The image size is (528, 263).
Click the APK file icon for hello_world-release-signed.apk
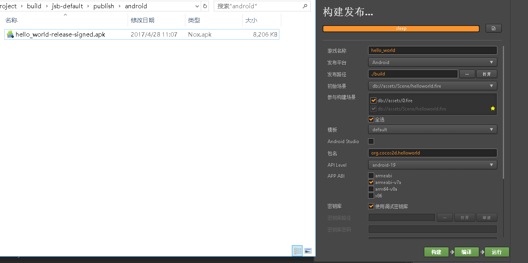click(10, 34)
